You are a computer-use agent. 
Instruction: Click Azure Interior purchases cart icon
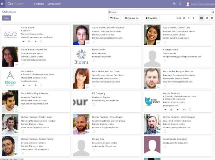[x=36, y=41]
